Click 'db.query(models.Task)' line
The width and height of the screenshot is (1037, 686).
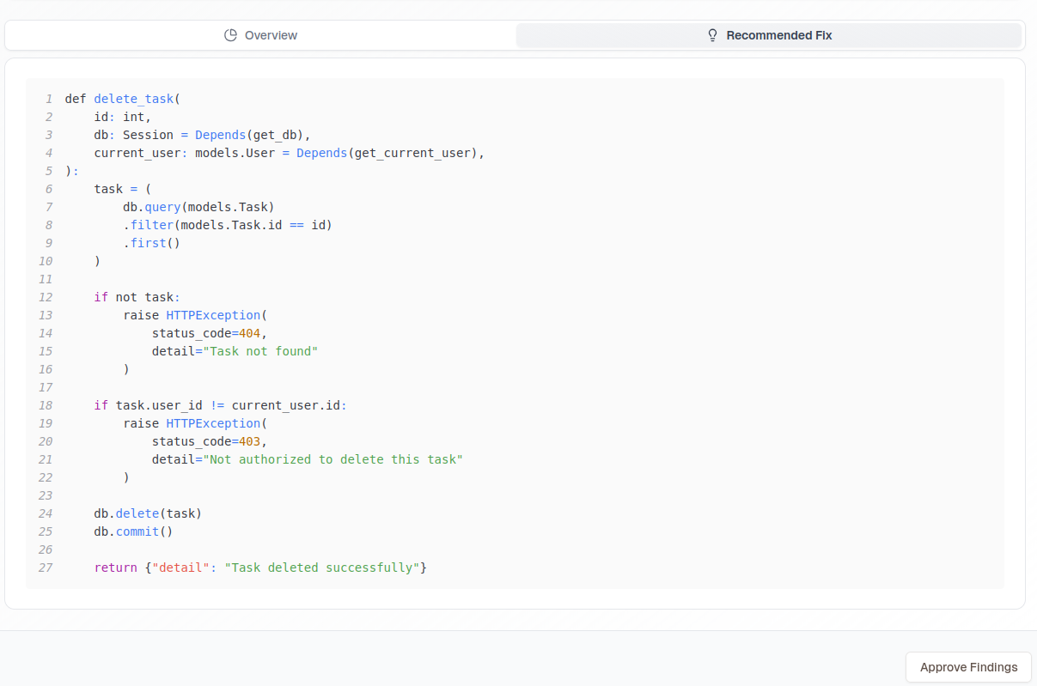(198, 207)
